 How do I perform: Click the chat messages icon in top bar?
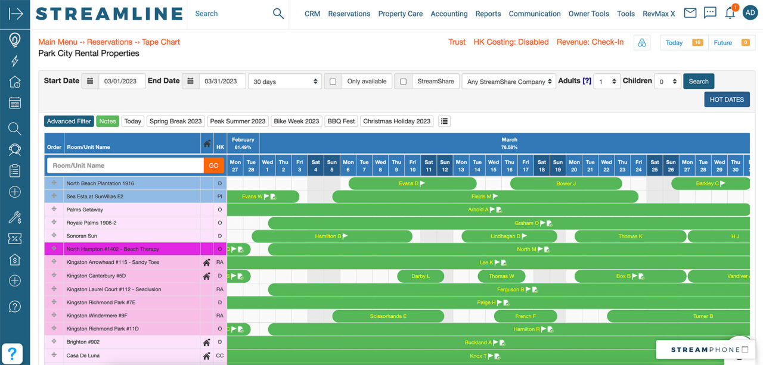(709, 12)
